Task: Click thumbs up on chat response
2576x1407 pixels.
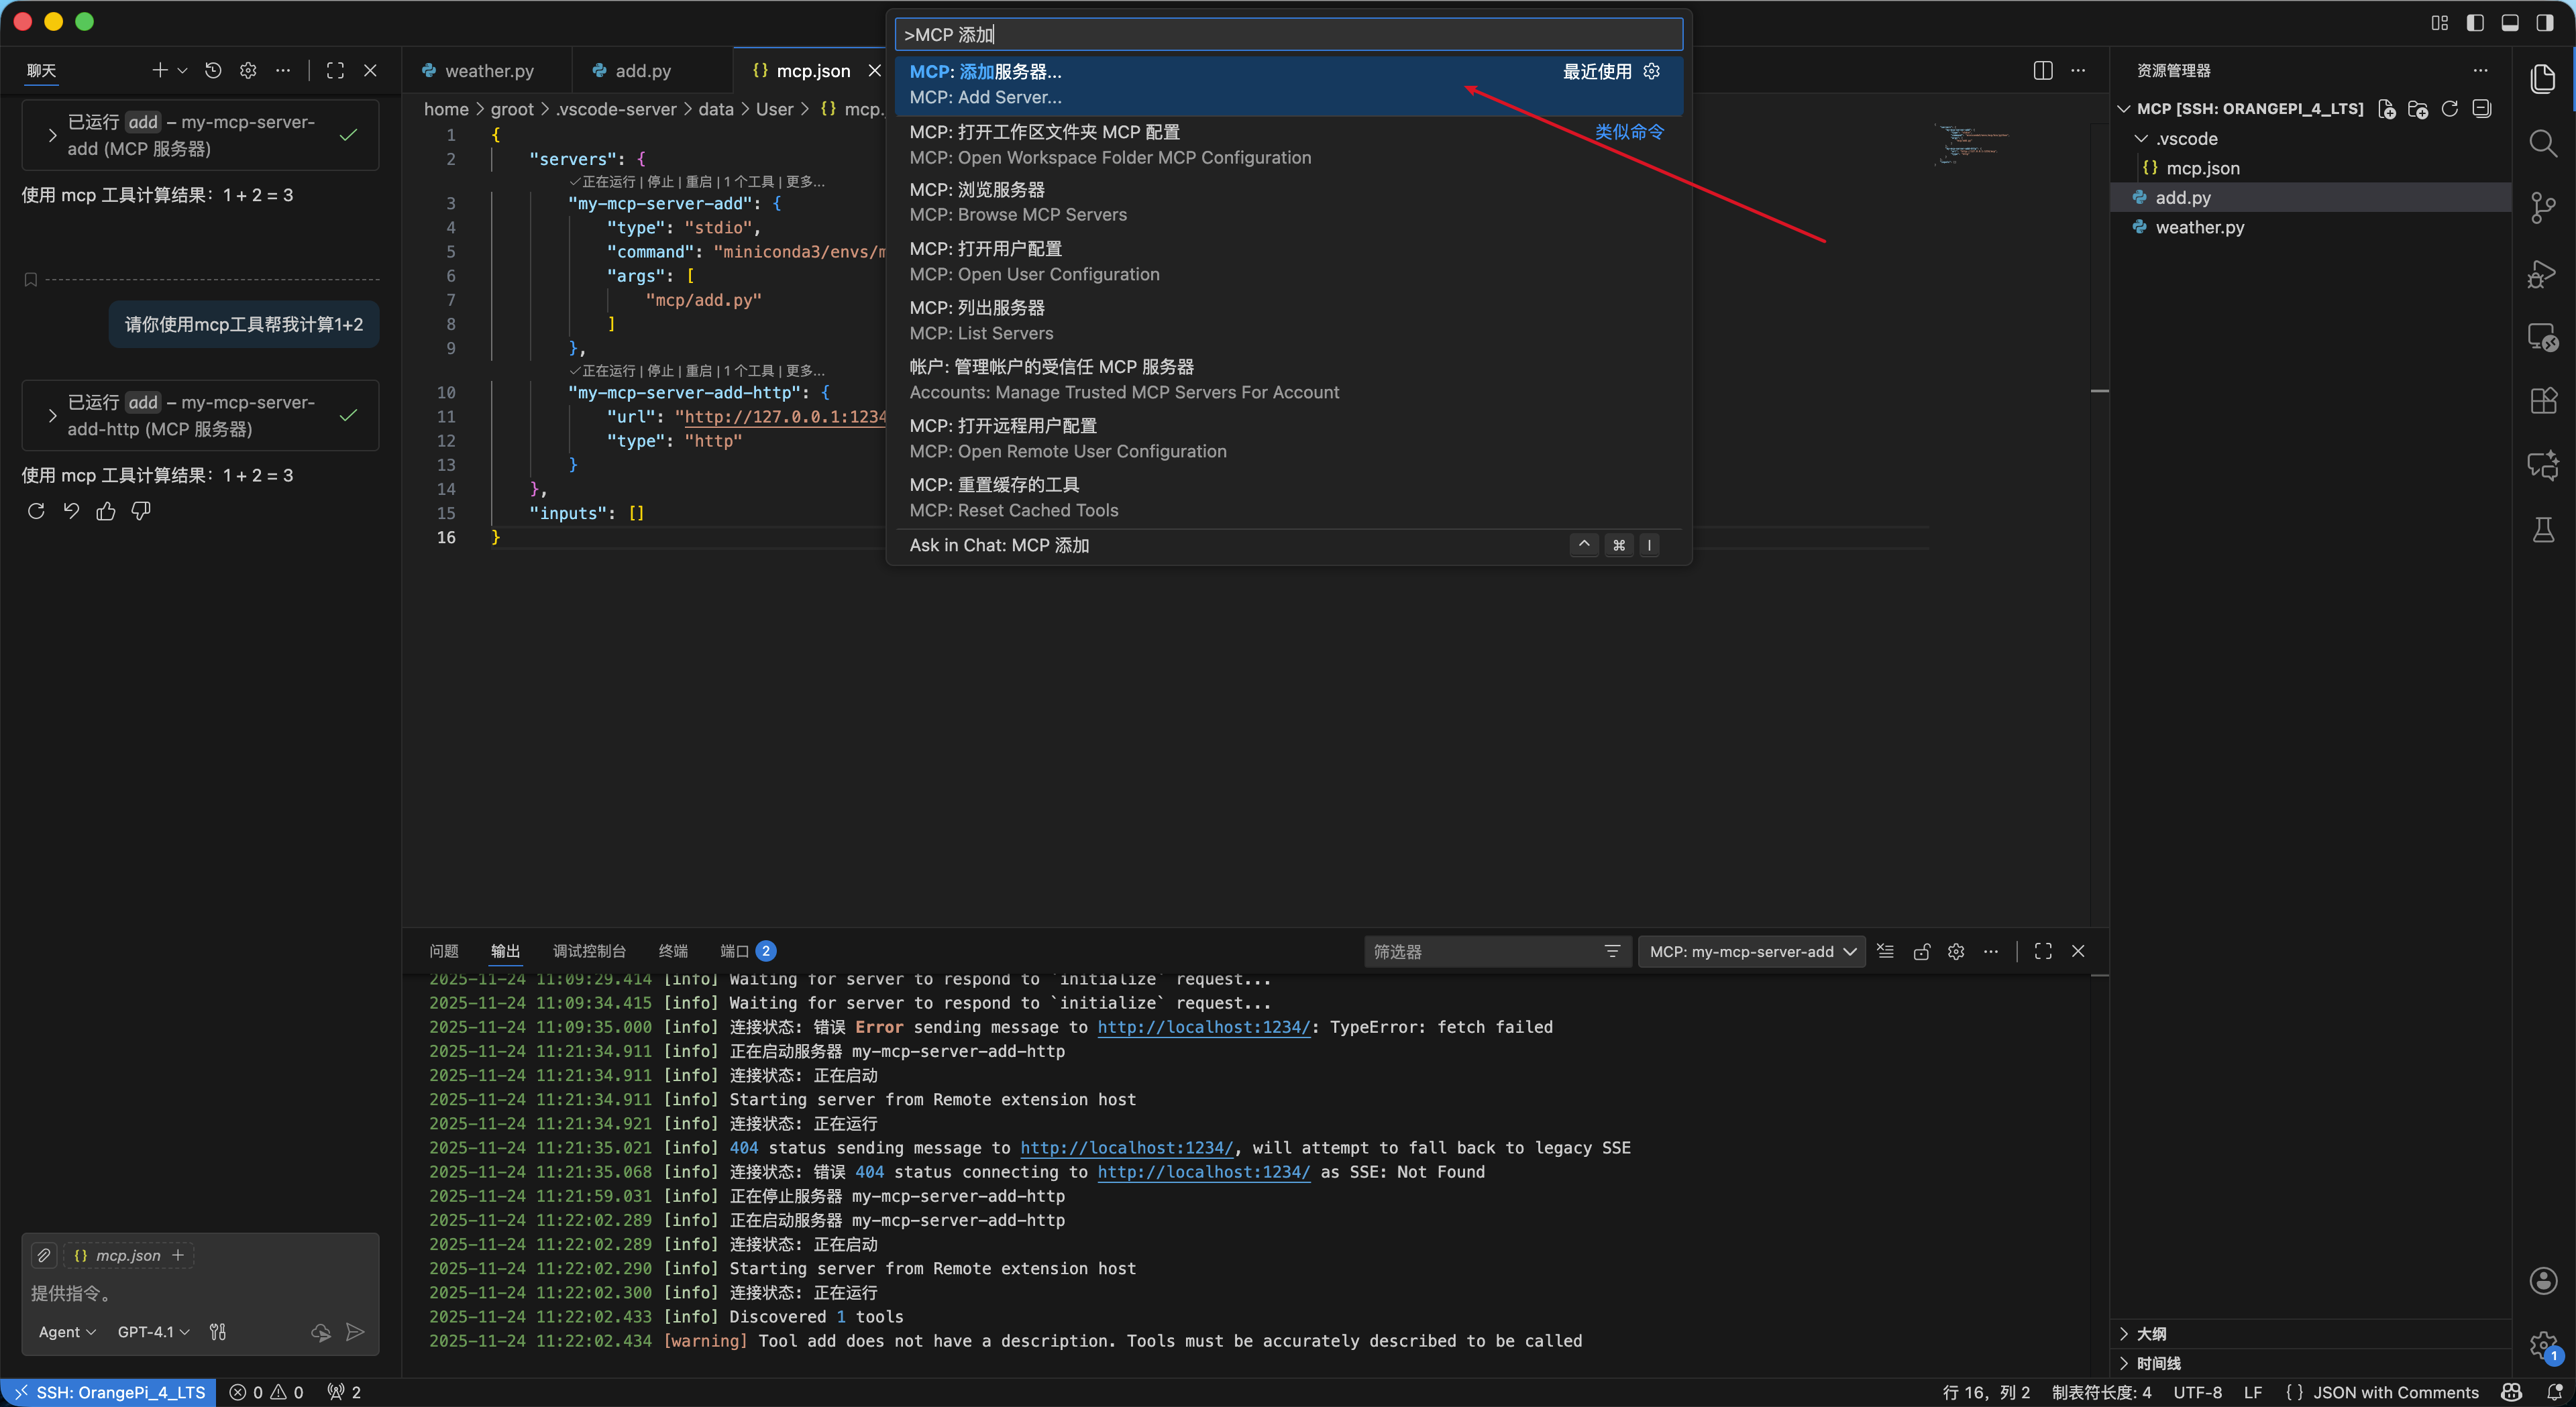Action: pyautogui.click(x=106, y=511)
